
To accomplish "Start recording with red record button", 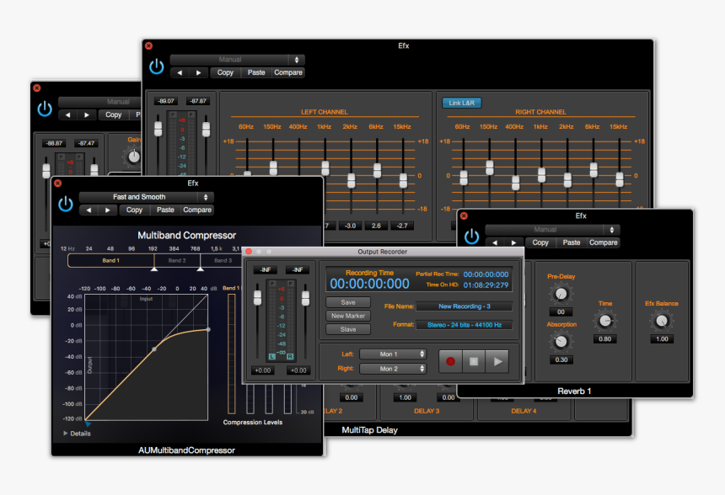I will [x=450, y=361].
